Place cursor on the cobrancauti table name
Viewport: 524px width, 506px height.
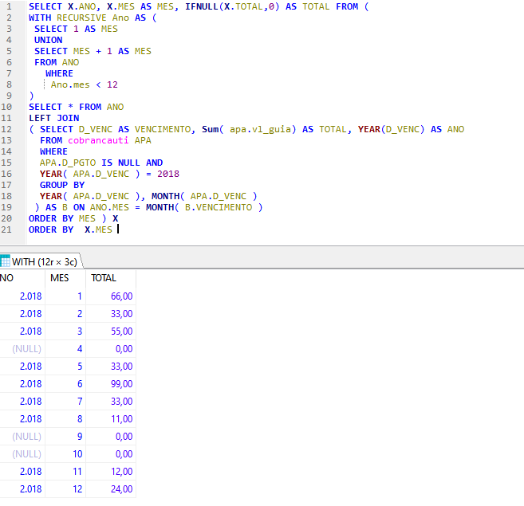[98, 140]
